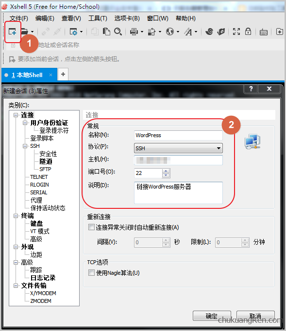
Task: Click the 取消 button
Action: coord(255,316)
